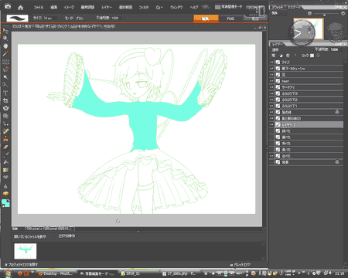348x278 pixels.
Task: Select the Rectangular Marquee tool
Action: (5, 62)
